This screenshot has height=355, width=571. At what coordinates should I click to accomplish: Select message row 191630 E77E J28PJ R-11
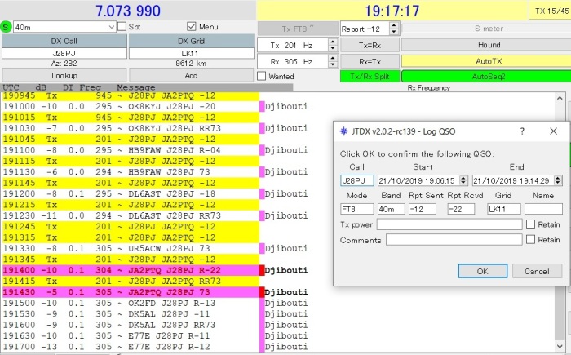(x=130, y=335)
